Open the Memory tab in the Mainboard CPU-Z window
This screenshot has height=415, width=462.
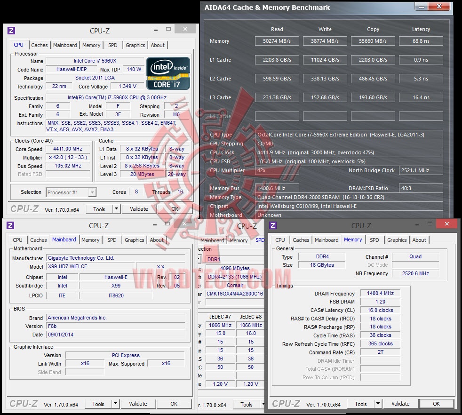pyautogui.click(x=90, y=240)
